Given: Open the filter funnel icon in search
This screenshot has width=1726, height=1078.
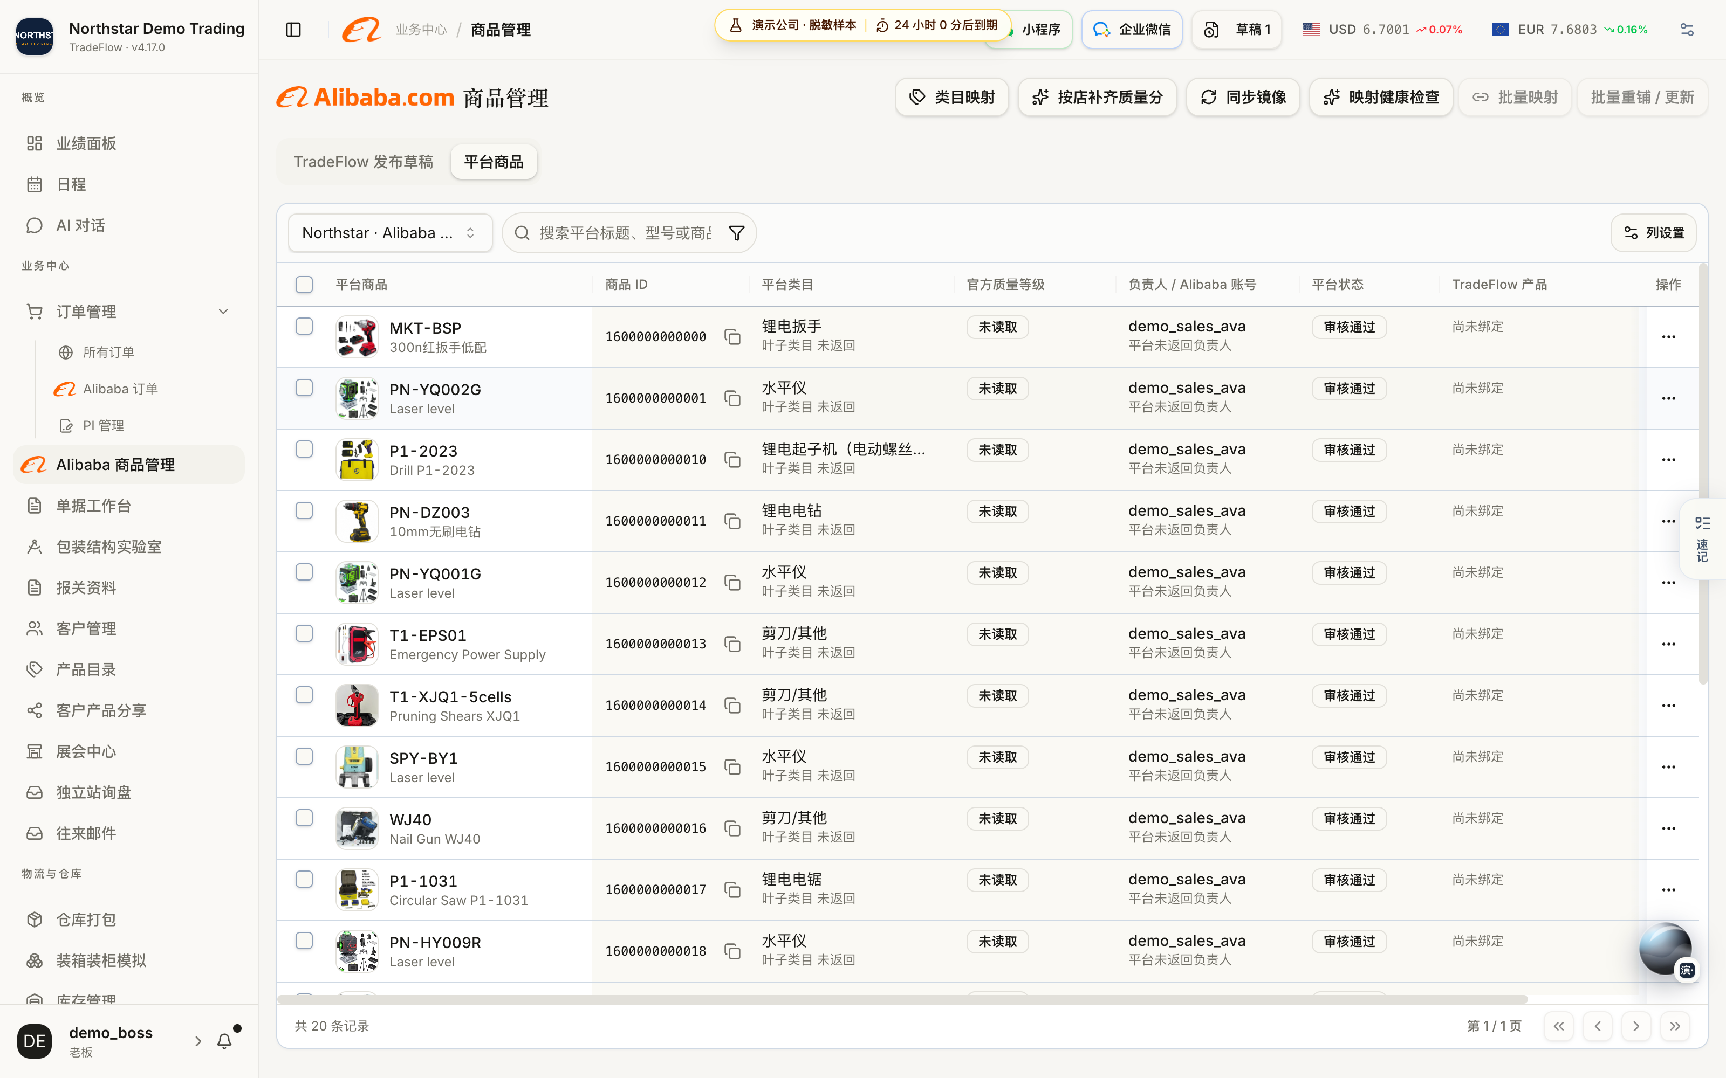Looking at the screenshot, I should click(737, 233).
